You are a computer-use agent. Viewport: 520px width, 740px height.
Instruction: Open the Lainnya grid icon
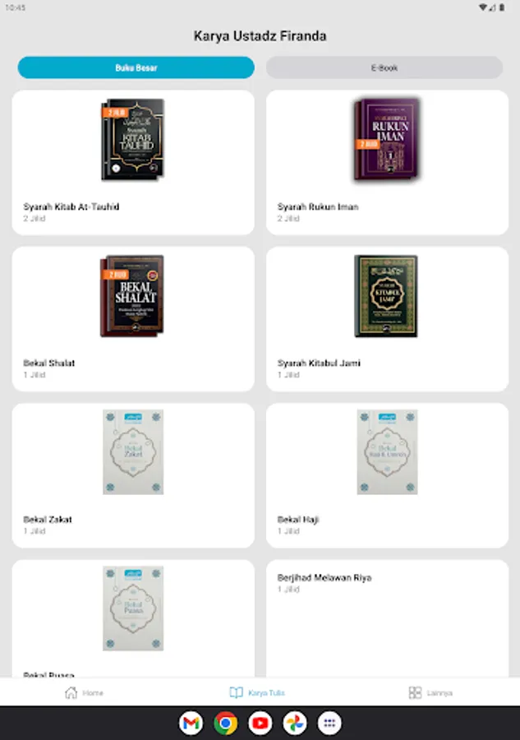[415, 692]
